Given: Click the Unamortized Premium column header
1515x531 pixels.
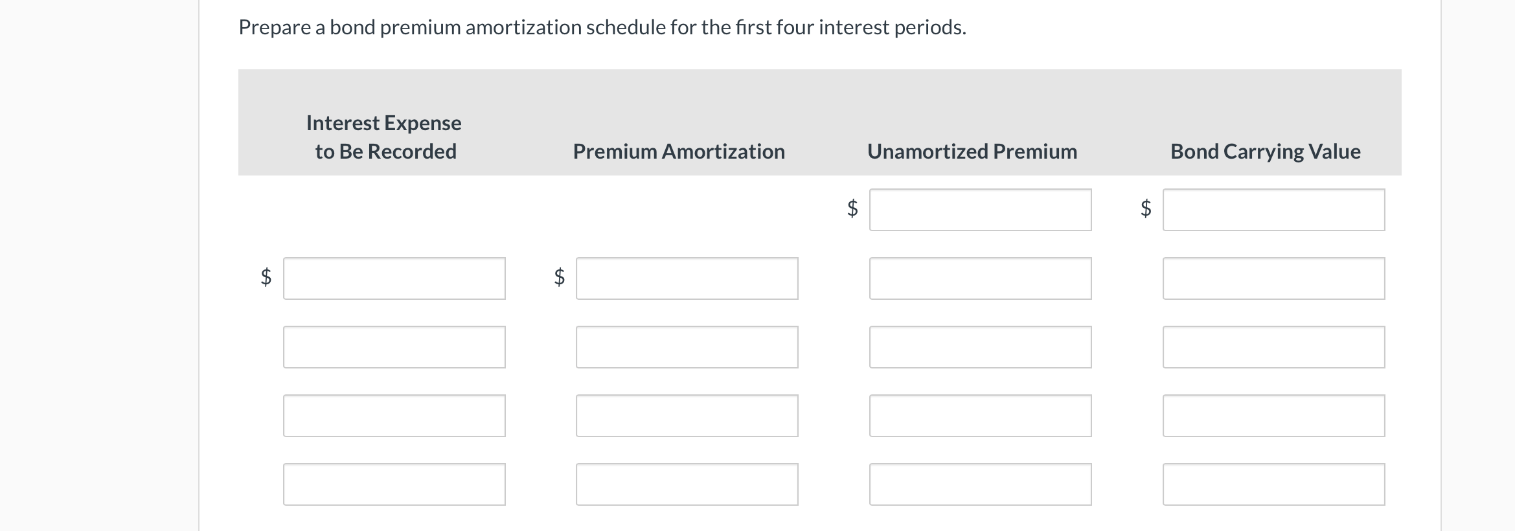Looking at the screenshot, I should tap(972, 151).
